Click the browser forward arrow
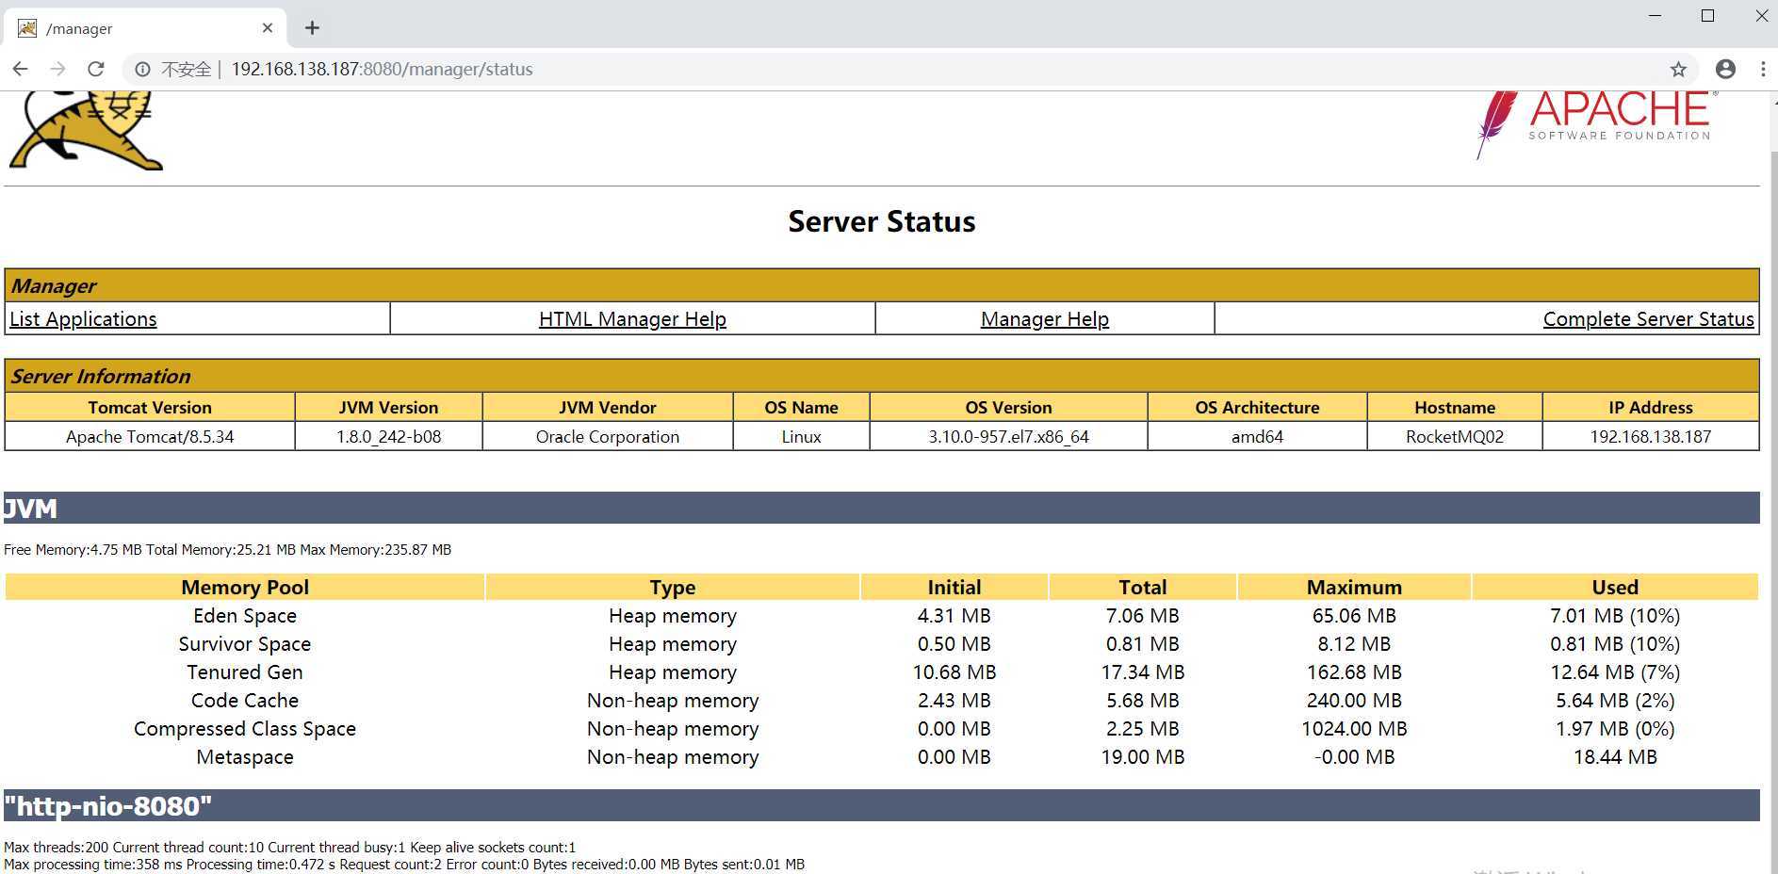Viewport: 1778px width, 874px height. tap(57, 69)
